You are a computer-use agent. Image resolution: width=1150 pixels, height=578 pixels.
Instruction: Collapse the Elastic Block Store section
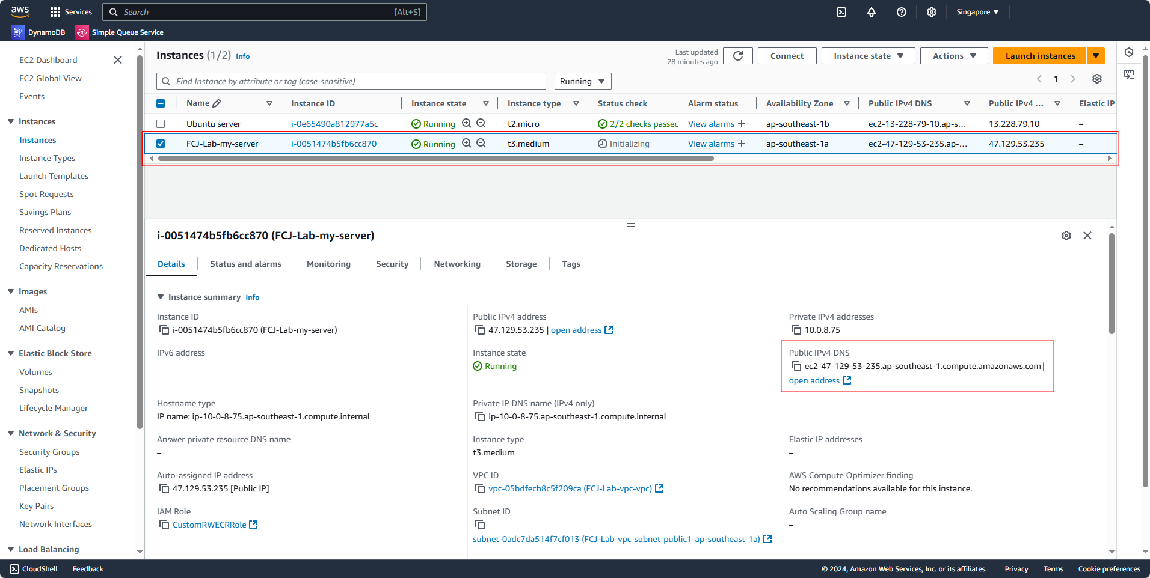pos(11,353)
